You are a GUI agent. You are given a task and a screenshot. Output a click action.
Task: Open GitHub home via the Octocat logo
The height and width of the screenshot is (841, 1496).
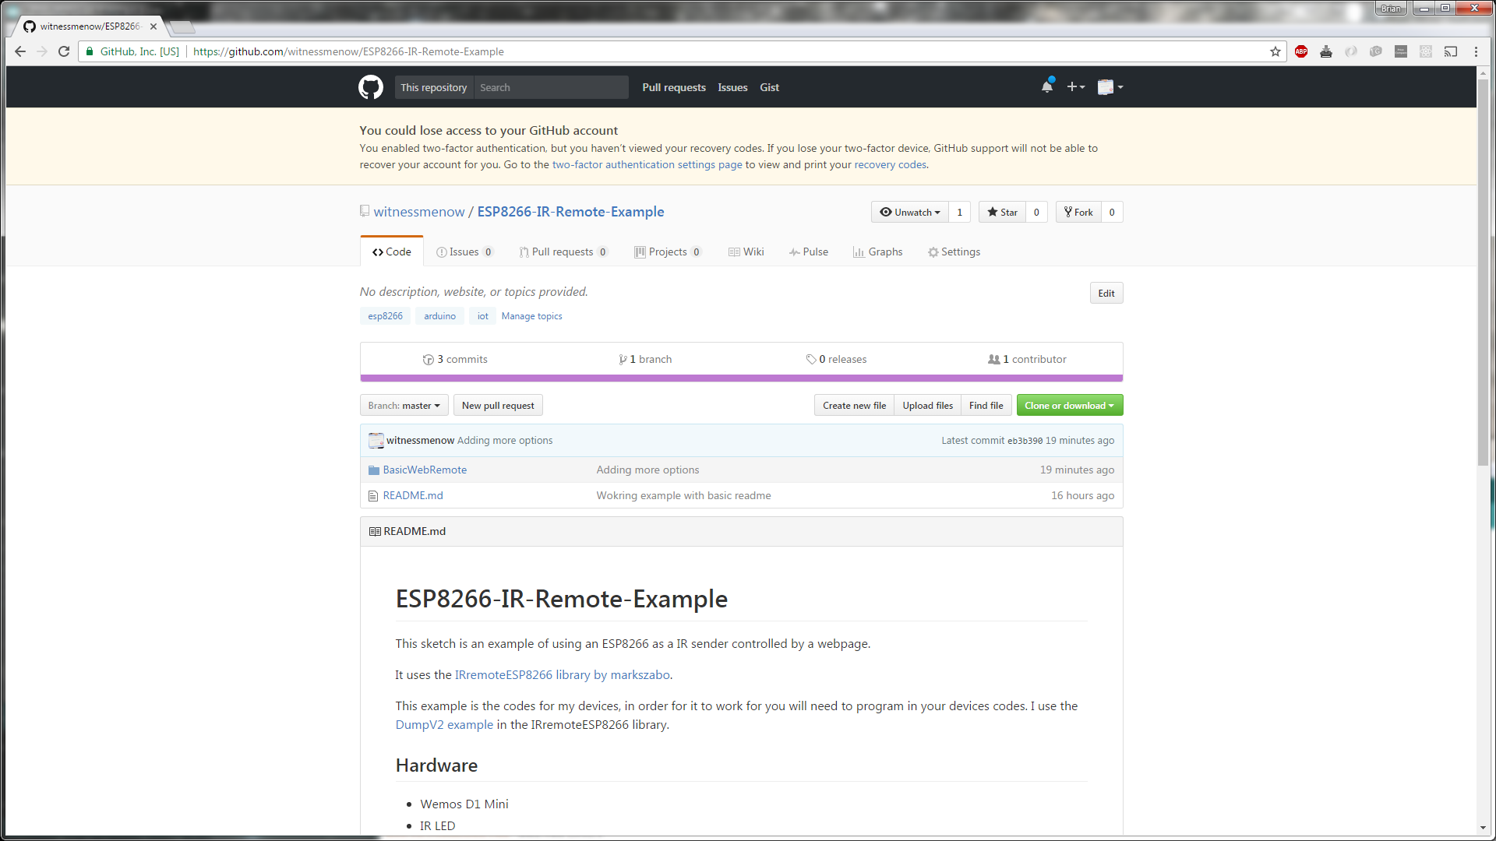point(371,86)
